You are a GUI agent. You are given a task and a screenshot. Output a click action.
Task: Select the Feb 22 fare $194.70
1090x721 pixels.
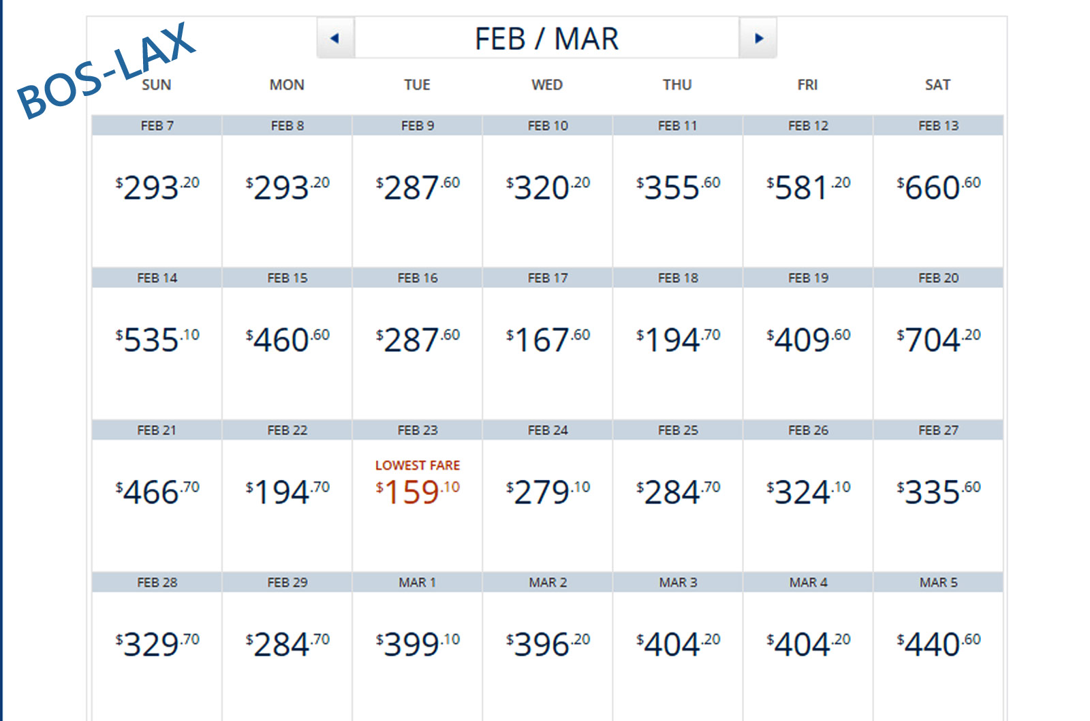click(287, 492)
